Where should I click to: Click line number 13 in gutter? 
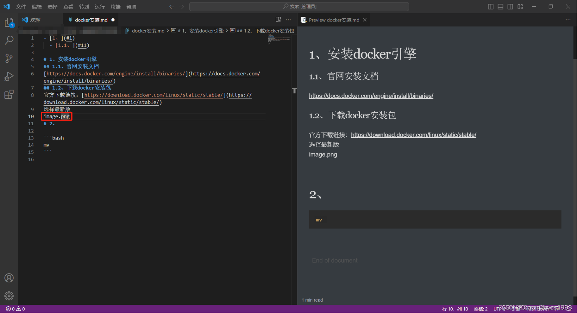(x=31, y=138)
